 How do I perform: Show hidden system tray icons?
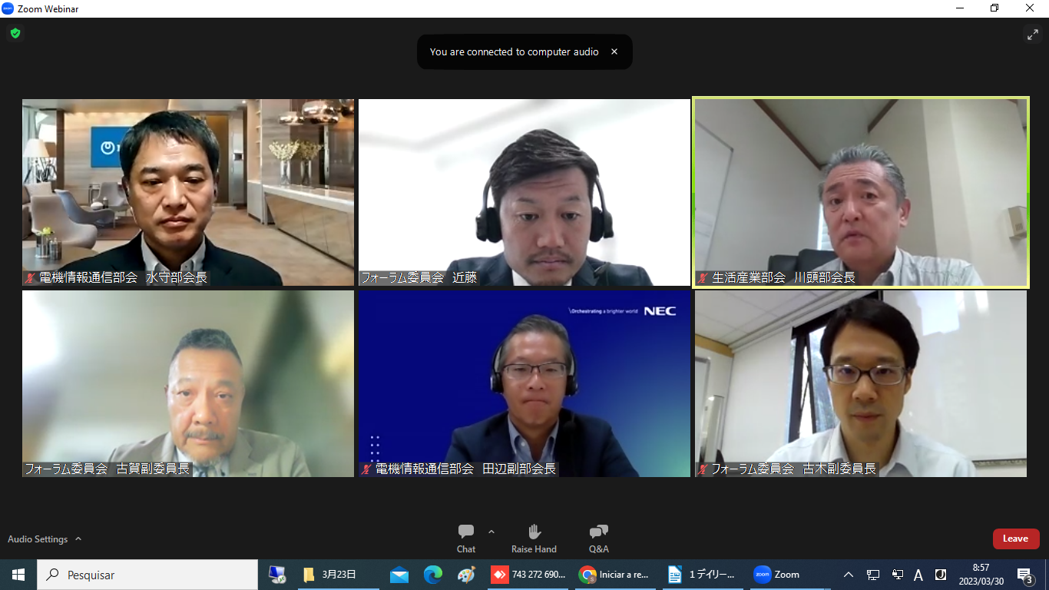point(849,575)
